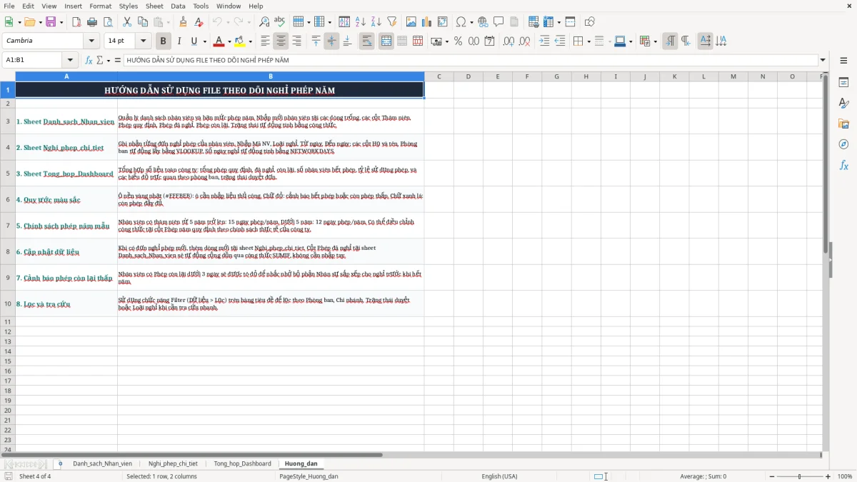This screenshot has width=857, height=482.
Task: Switch to Nghi_phep_chi_tiet sheet tab
Action: [x=173, y=463]
